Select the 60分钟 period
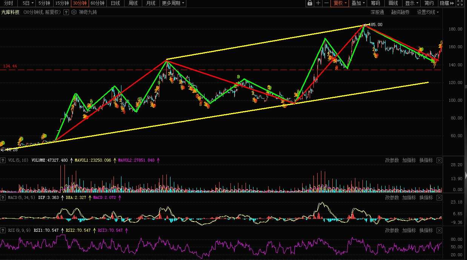This screenshot has height=260, width=467. (x=97, y=3)
